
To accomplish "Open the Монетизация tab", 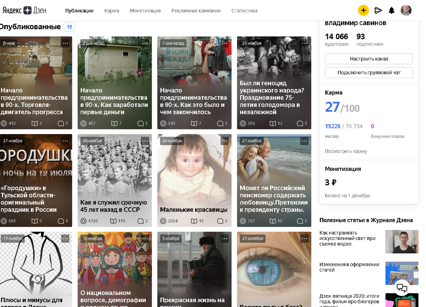I will coord(145,11).
